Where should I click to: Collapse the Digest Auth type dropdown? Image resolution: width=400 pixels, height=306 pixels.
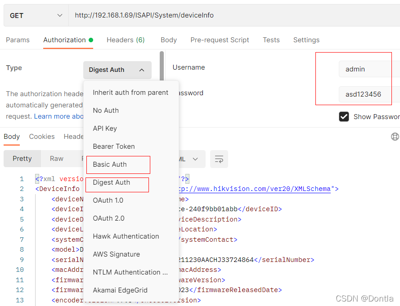tap(117, 70)
